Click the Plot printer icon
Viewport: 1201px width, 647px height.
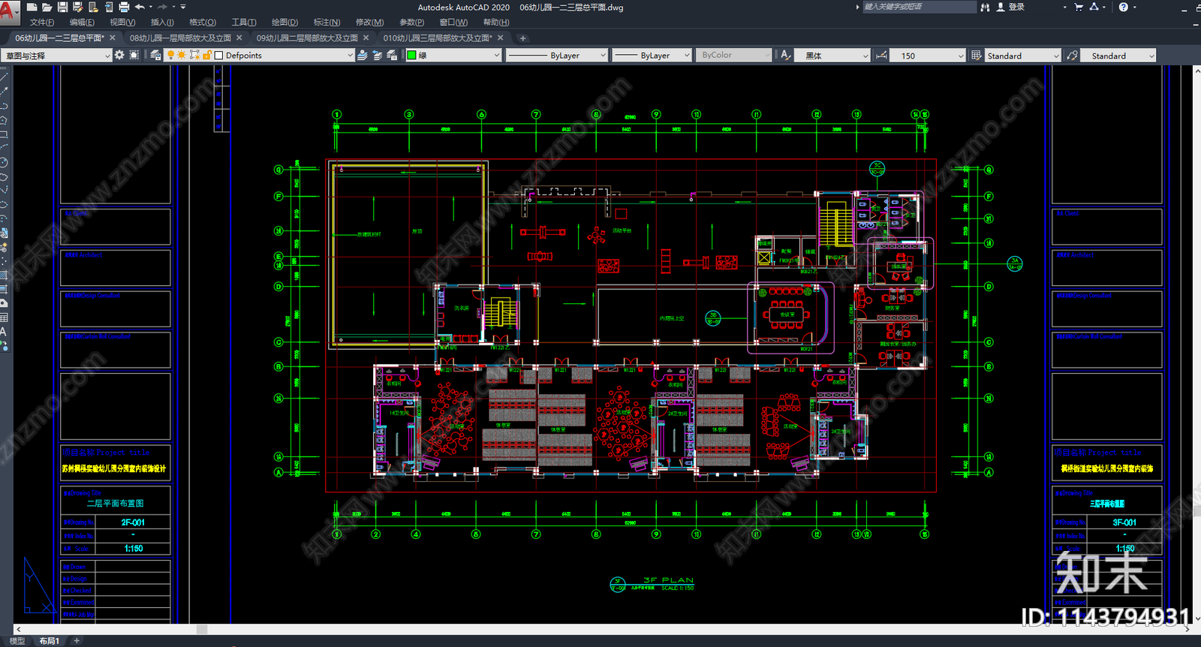(124, 7)
